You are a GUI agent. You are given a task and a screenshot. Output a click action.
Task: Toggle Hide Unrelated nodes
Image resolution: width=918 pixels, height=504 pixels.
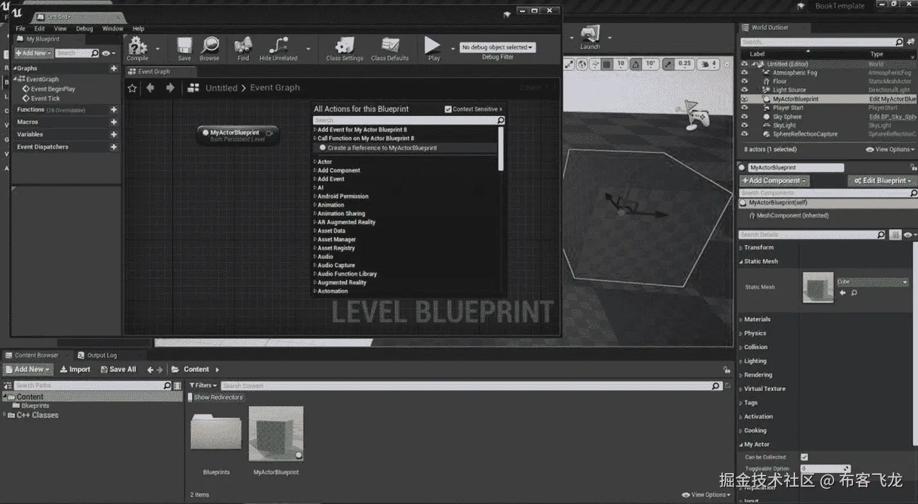[278, 48]
